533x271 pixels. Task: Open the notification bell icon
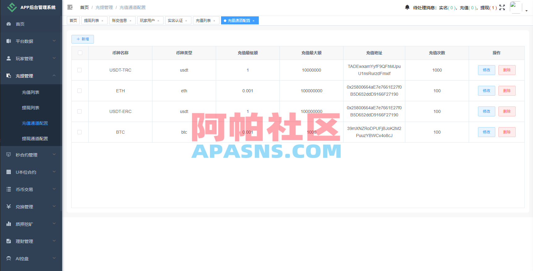pyautogui.click(x=407, y=7)
